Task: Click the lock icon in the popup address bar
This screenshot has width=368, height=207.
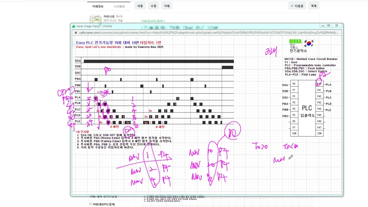Action: [x=76, y=32]
